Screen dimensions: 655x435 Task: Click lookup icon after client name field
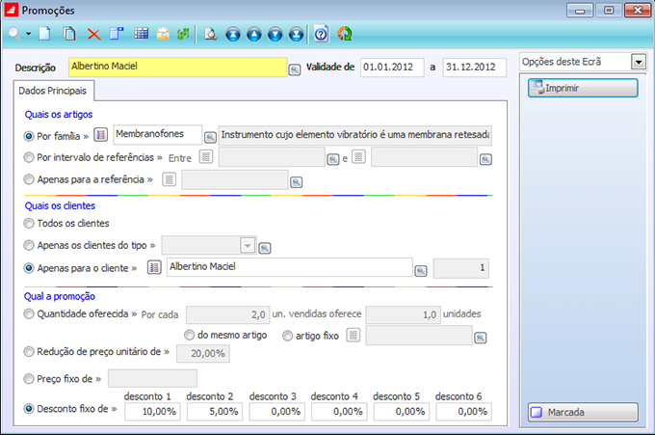pos(421,271)
